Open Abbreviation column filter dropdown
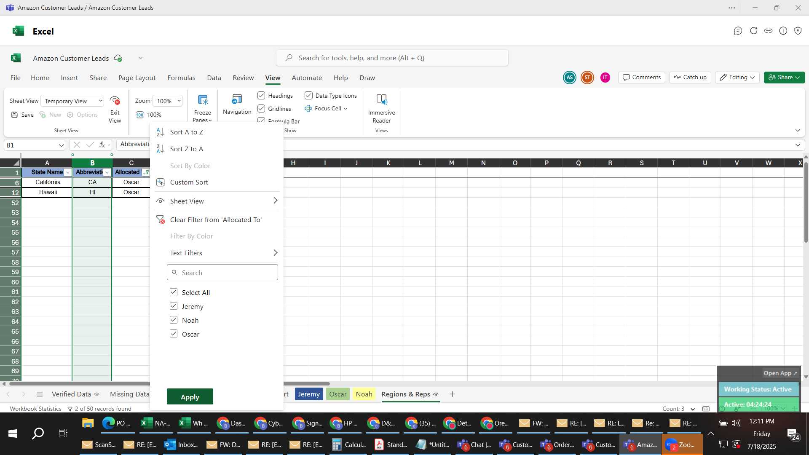The height and width of the screenshot is (455, 809). click(x=107, y=172)
